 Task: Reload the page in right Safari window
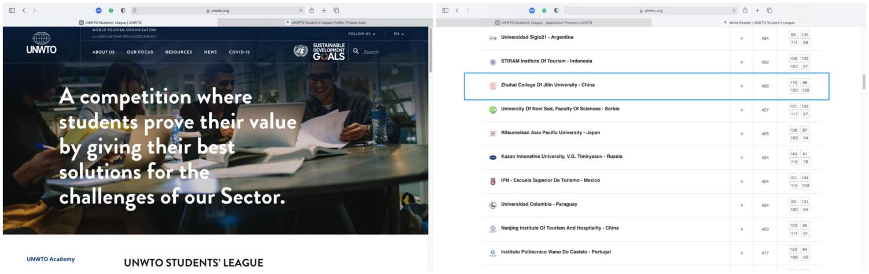(734, 10)
